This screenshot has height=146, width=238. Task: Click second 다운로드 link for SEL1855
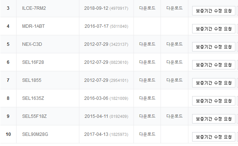pyautogui.click(x=174, y=80)
